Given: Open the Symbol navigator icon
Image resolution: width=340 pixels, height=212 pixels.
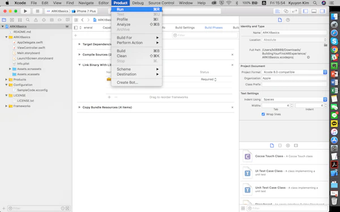Looking at the screenshot, I should coord(20,20).
